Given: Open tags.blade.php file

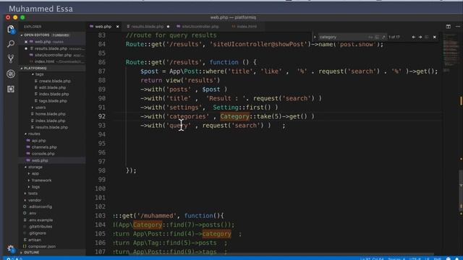Looking at the screenshot, I should (x=53, y=101).
